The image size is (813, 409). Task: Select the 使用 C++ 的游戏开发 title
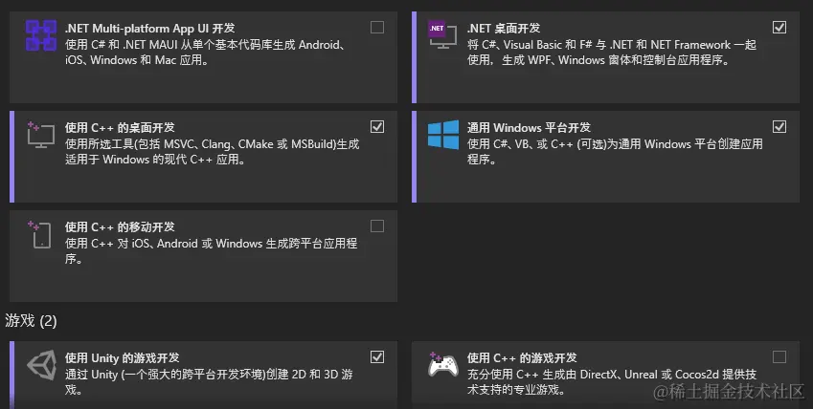coord(522,357)
